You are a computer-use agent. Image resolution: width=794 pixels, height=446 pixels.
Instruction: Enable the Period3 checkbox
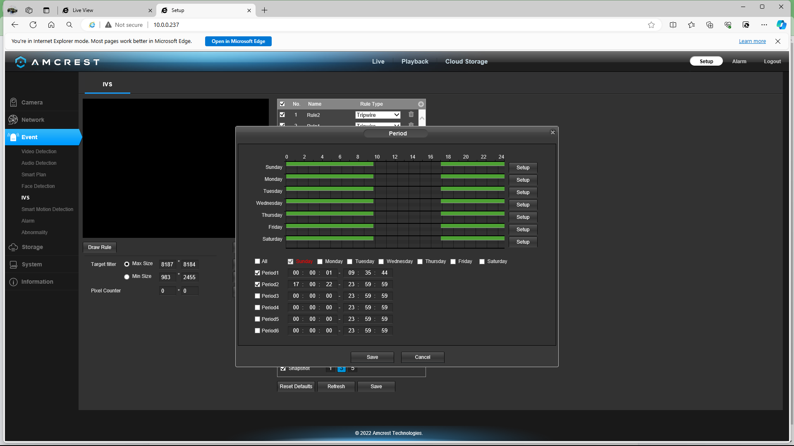pyautogui.click(x=257, y=296)
